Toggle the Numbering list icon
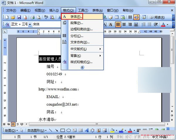Viewport: 176px width, 140px height. tap(143, 24)
